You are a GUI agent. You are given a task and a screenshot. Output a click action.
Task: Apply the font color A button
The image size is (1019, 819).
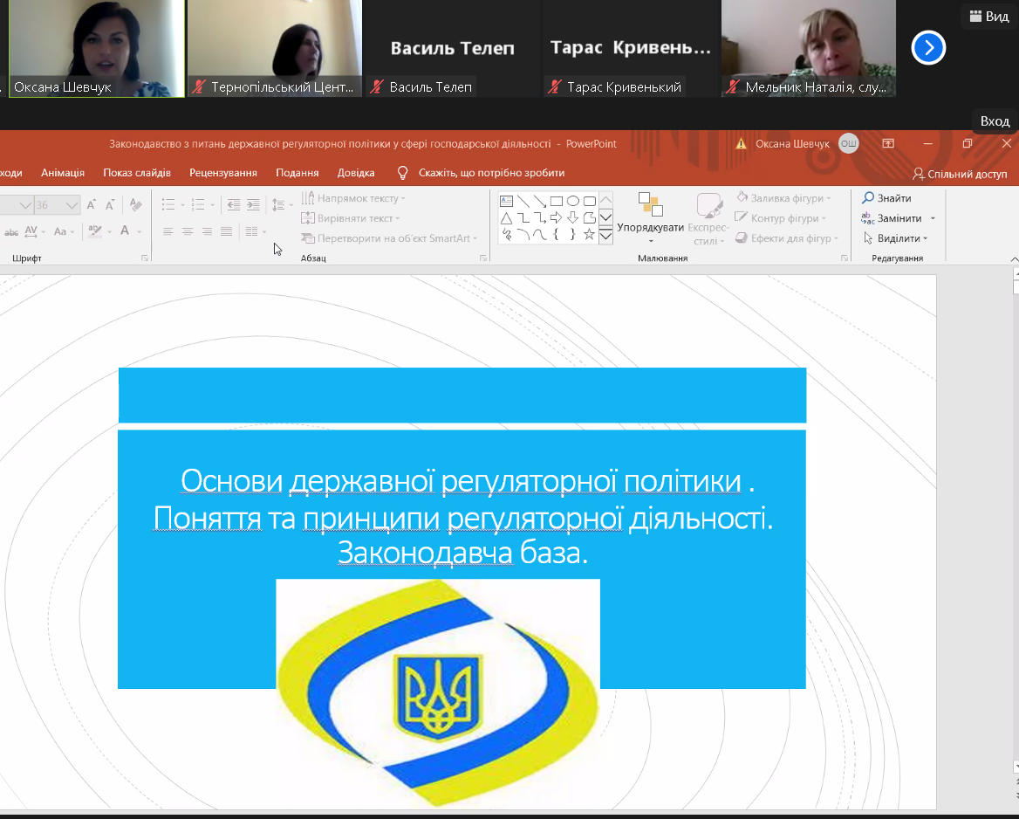click(125, 231)
